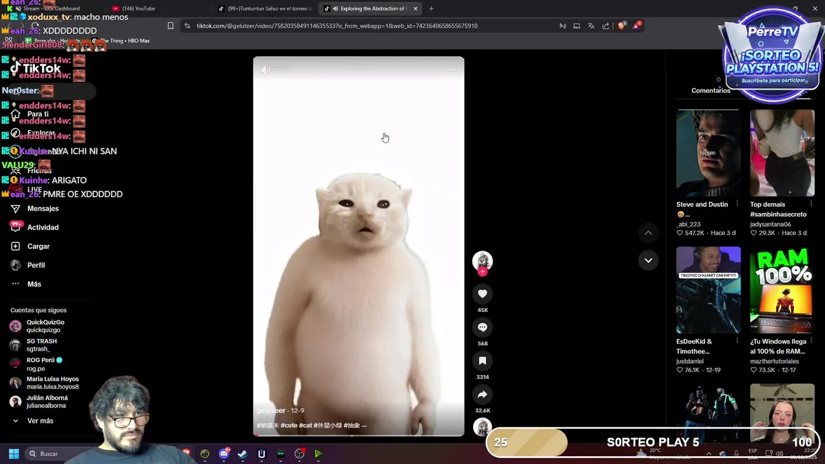
Task: Click the browser share icon in address bar
Action: pyautogui.click(x=606, y=26)
